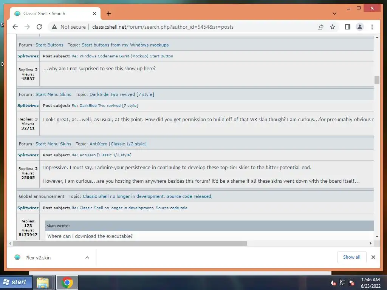The width and height of the screenshot is (387, 290).
Task: Open the tab search dropdown
Action: click(x=334, y=14)
